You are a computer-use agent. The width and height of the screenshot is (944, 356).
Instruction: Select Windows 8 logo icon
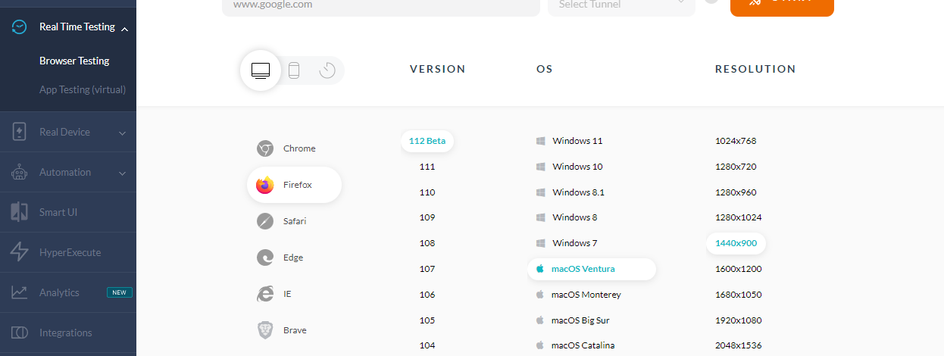click(x=541, y=217)
